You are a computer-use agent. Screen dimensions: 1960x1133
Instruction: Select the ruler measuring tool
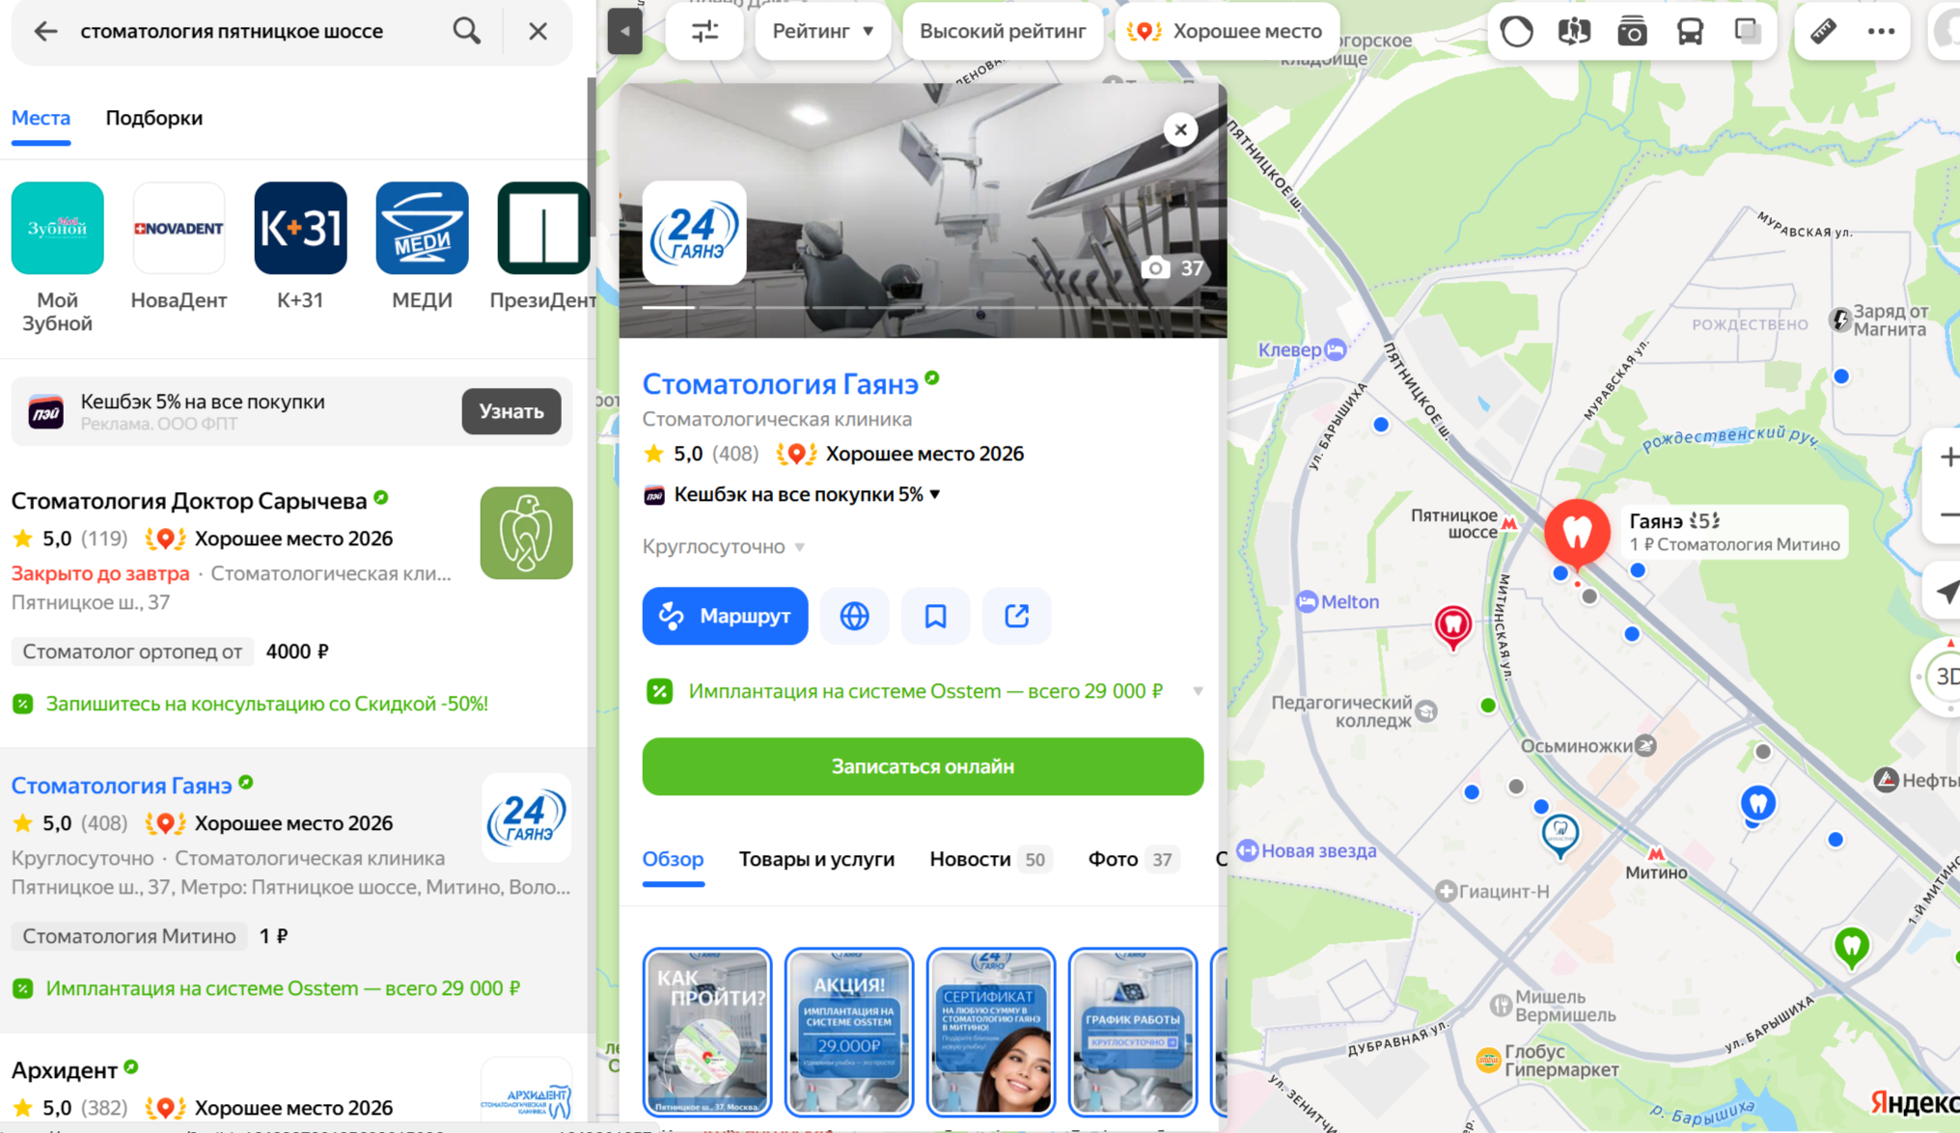pos(1823,31)
